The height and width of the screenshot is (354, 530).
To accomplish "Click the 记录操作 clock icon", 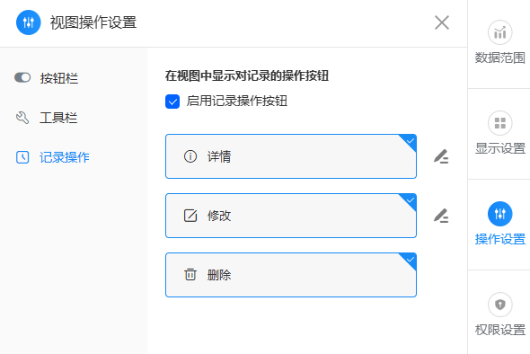I will [x=22, y=157].
